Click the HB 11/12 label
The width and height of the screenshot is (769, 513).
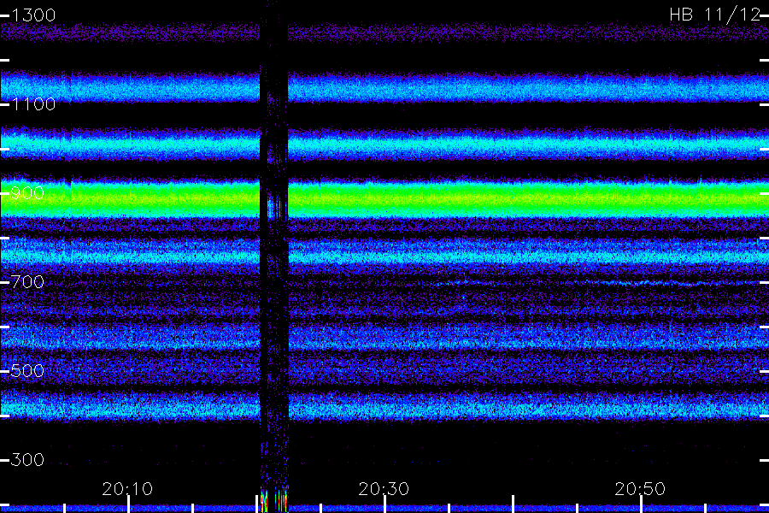tap(715, 15)
